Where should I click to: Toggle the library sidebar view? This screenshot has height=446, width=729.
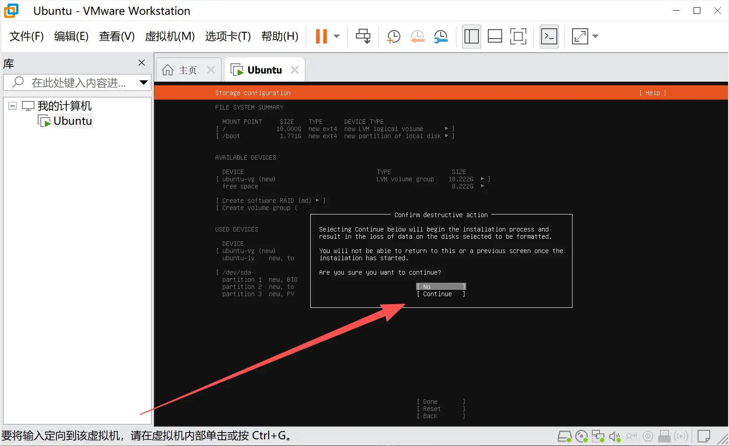tap(471, 36)
